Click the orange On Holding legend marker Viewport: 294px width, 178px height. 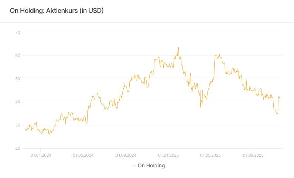[134, 166]
